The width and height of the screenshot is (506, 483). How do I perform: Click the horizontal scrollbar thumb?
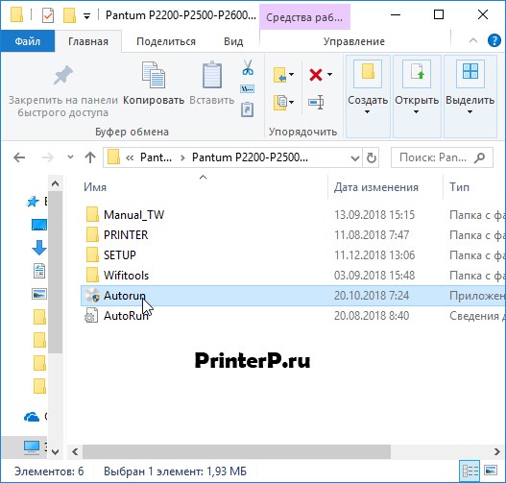236,451
